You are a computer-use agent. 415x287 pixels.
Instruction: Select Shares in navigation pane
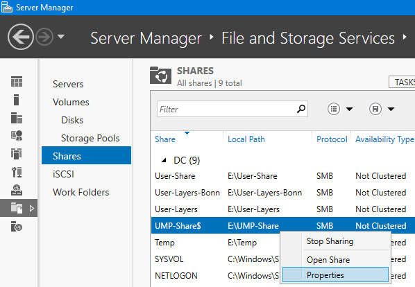[x=86, y=156]
